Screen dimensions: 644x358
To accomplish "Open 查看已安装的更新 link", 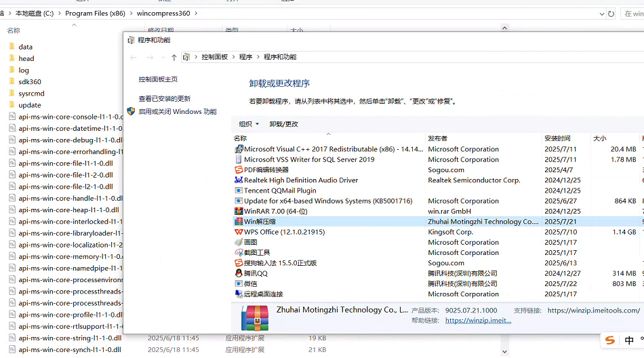I will coord(165,98).
